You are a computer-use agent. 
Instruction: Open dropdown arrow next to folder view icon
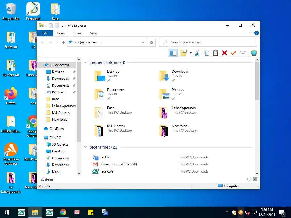[190, 53]
